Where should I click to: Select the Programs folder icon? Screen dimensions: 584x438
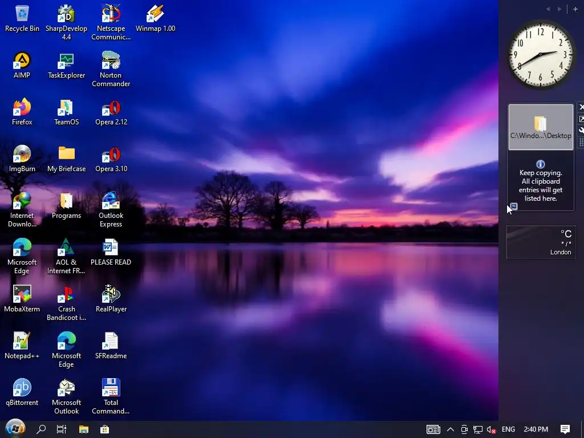coord(66,206)
